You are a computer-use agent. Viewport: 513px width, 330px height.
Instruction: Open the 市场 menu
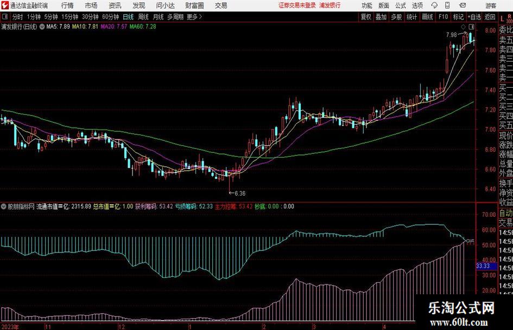(x=91, y=5)
